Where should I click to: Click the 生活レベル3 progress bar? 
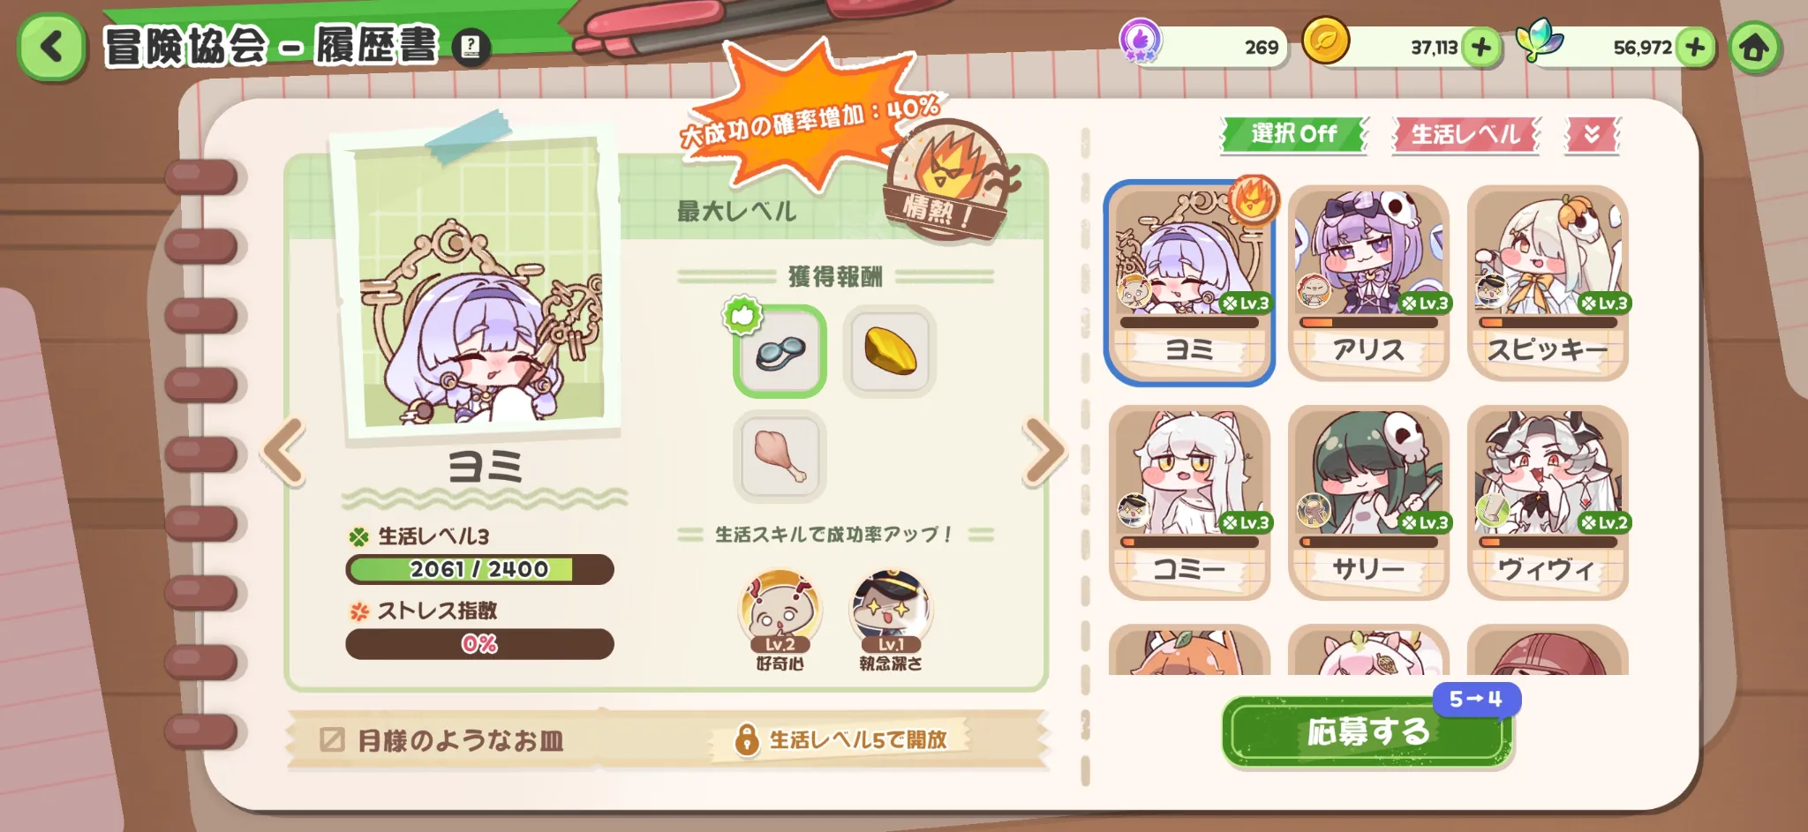click(479, 569)
